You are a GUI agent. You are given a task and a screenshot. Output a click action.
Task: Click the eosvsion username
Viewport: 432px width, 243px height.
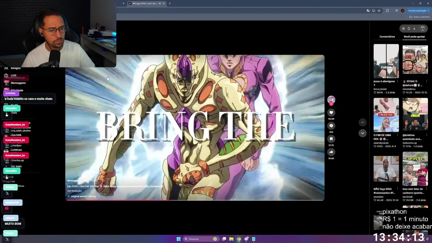(378, 197)
